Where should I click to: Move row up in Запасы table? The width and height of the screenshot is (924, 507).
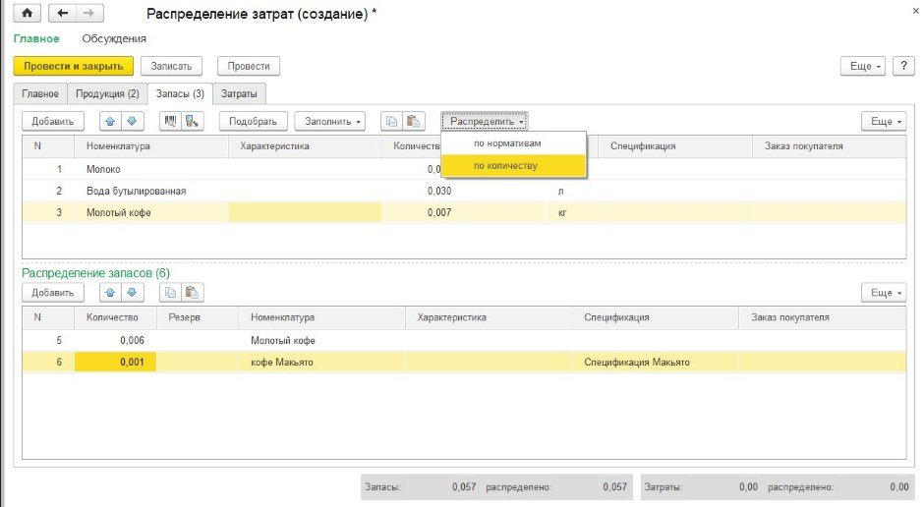(109, 121)
